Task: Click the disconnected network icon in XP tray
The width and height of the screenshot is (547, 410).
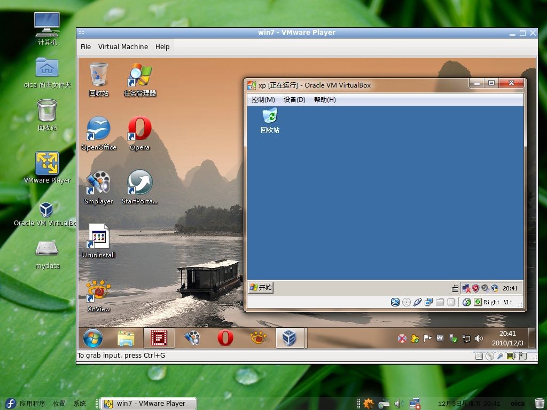Action: click(466, 288)
